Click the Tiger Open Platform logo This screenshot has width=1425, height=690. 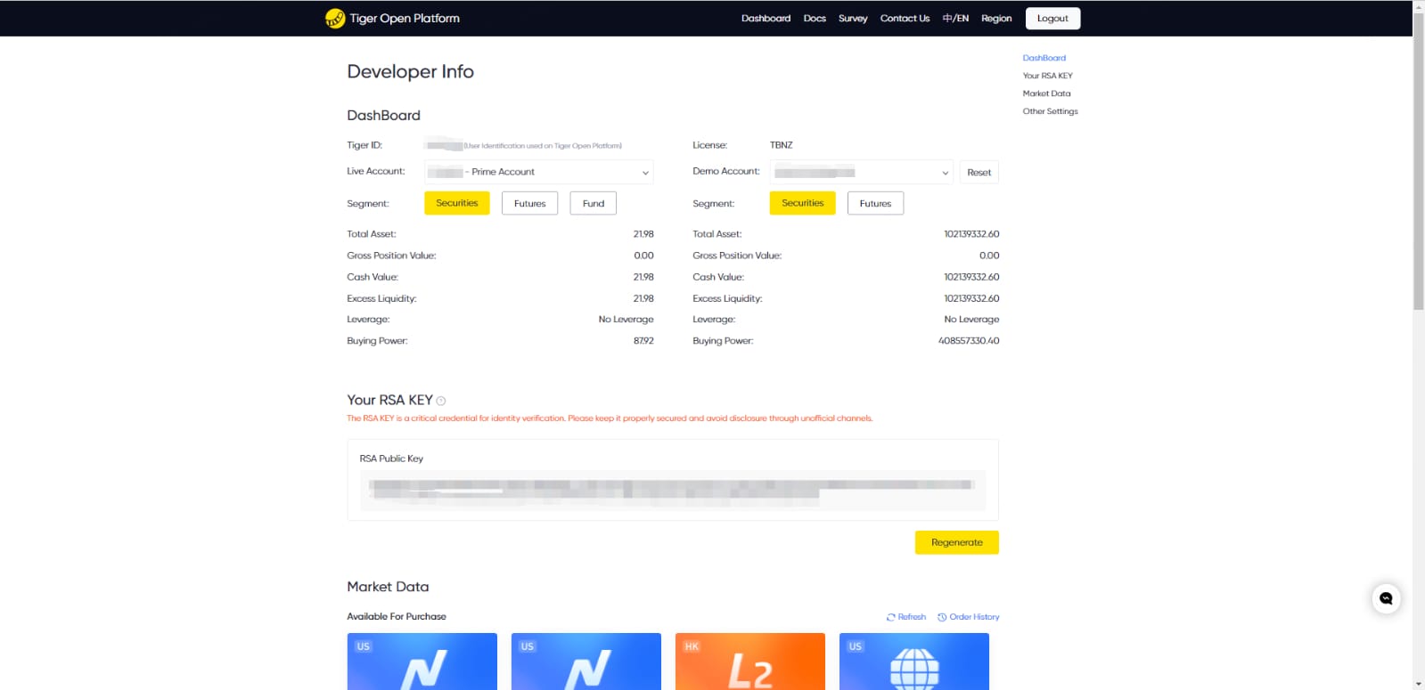click(392, 18)
